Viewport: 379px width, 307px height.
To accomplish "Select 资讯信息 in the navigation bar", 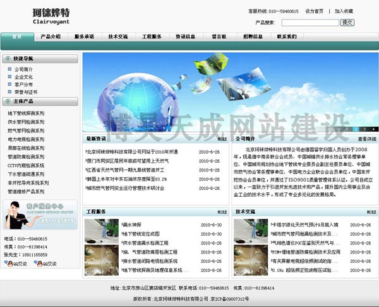I will 185,37.
